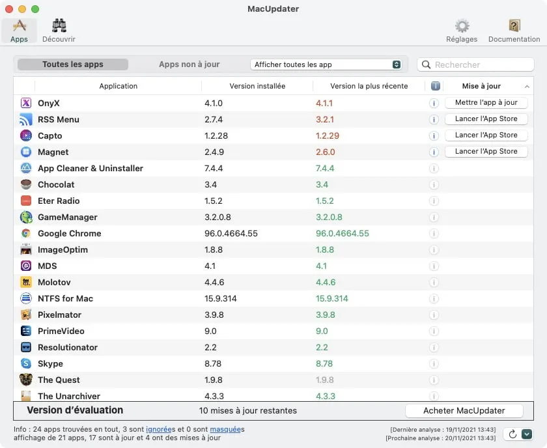Click Acheter MacUpdater button
The image size is (547, 448).
pyautogui.click(x=464, y=411)
